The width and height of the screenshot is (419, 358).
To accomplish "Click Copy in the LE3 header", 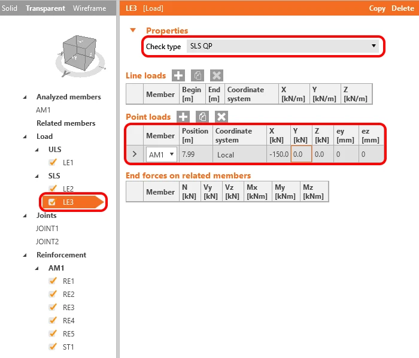I will [x=377, y=8].
